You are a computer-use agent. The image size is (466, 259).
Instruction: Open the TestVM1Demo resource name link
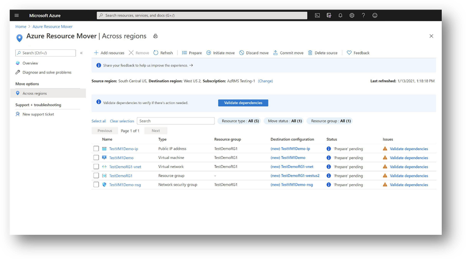(121, 158)
